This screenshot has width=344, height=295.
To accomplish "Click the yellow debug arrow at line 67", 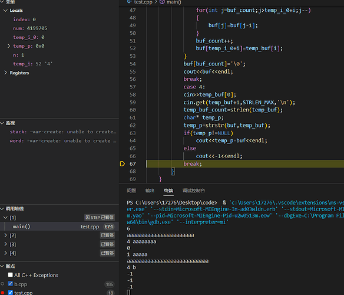I will tap(123, 164).
